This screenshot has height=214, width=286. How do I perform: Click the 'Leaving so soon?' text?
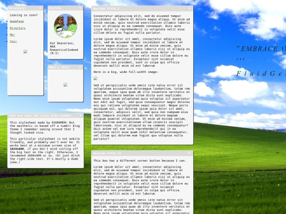(x=24, y=15)
